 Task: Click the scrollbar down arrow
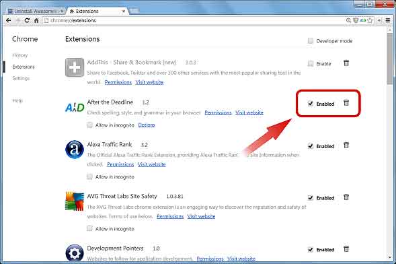(390, 258)
